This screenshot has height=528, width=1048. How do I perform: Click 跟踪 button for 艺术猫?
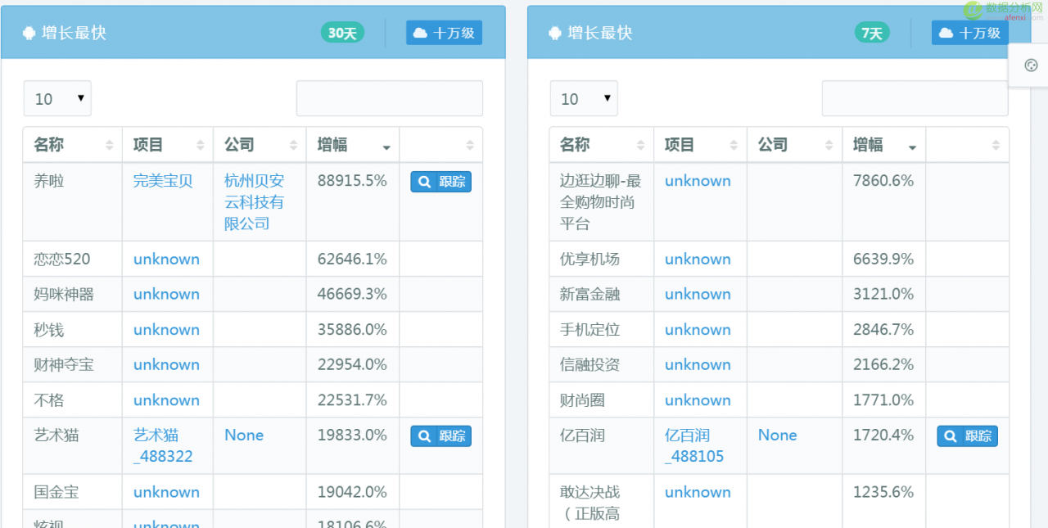(x=441, y=436)
